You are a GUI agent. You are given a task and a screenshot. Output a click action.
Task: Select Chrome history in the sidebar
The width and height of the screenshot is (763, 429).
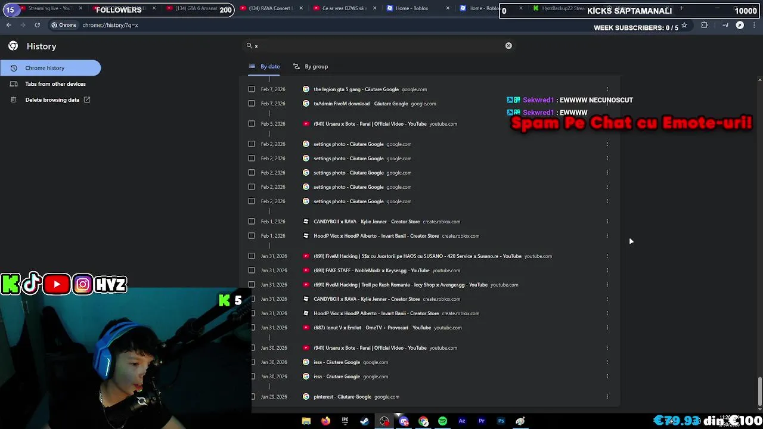point(51,68)
